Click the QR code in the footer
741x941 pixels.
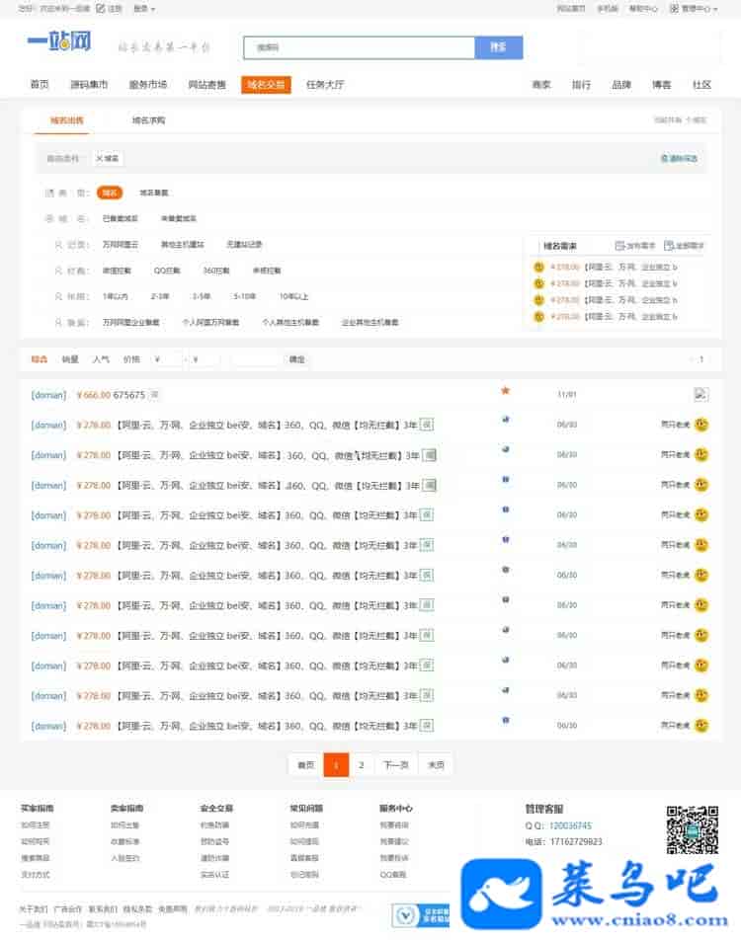(692, 829)
